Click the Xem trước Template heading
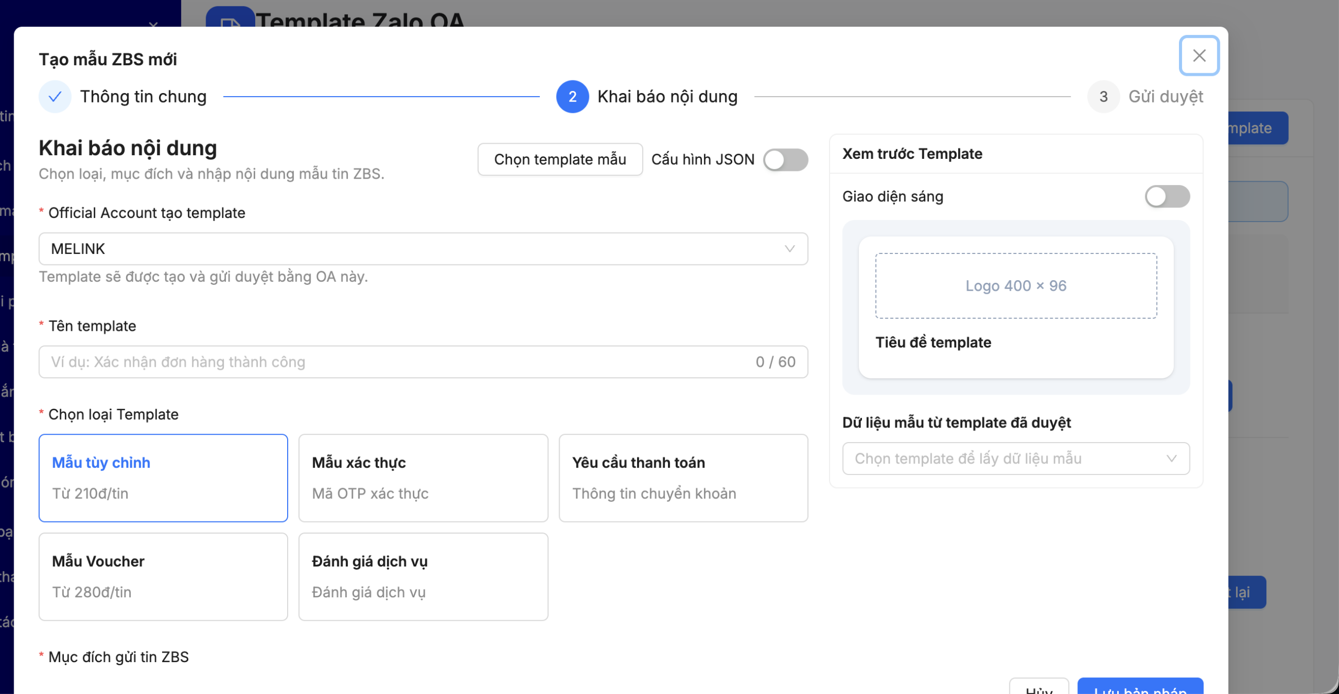This screenshot has width=1339, height=694. pyautogui.click(x=912, y=154)
